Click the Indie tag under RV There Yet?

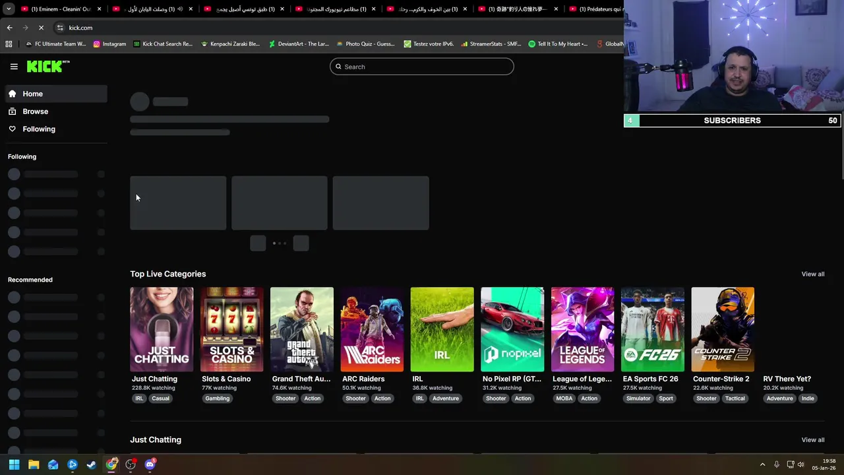click(x=808, y=398)
